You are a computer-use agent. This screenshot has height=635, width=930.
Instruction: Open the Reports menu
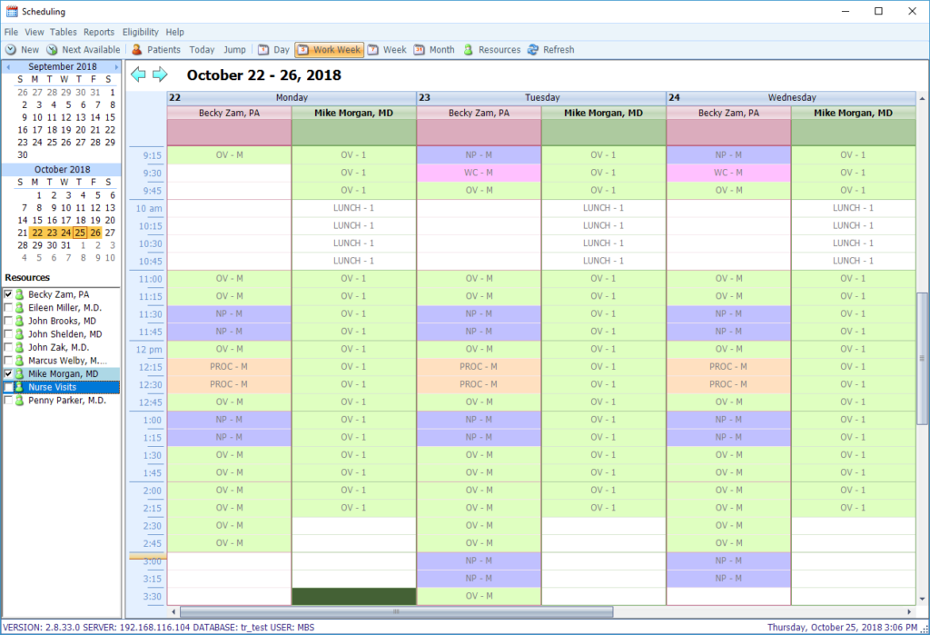(x=99, y=31)
